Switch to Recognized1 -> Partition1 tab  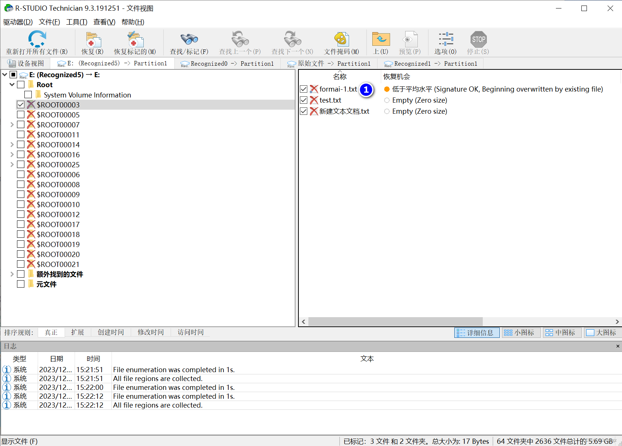(x=431, y=64)
